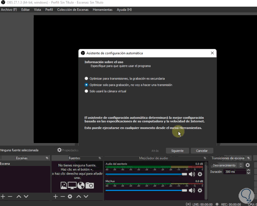Image resolution: width=257 pixels, height=206 pixels.
Task: Click the image source icon
Action: tap(64, 185)
